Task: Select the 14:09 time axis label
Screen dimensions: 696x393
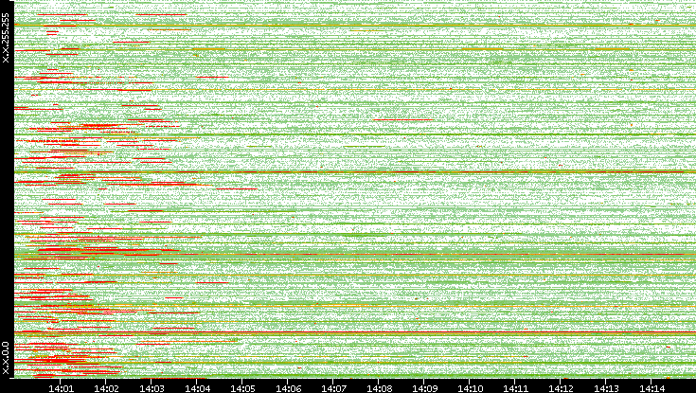Action: click(x=424, y=387)
